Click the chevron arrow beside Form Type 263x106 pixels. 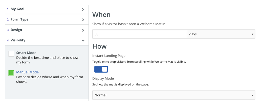click(83, 20)
